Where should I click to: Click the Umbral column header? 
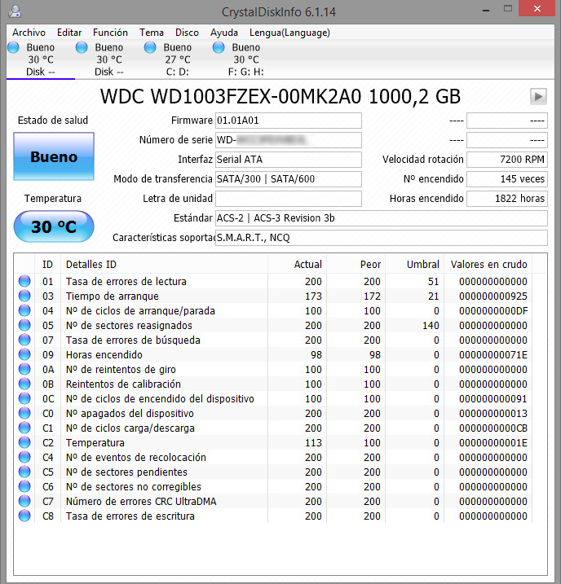point(415,265)
